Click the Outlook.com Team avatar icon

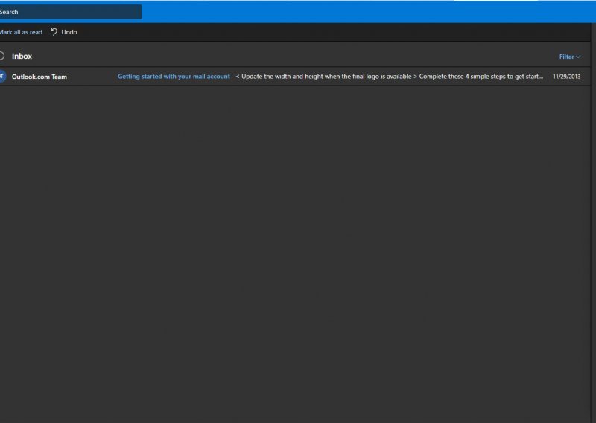pos(3,77)
